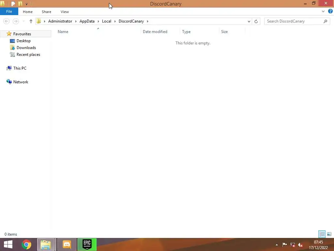
Task: Maximize the DiscordCanary window
Action: click(x=313, y=3)
